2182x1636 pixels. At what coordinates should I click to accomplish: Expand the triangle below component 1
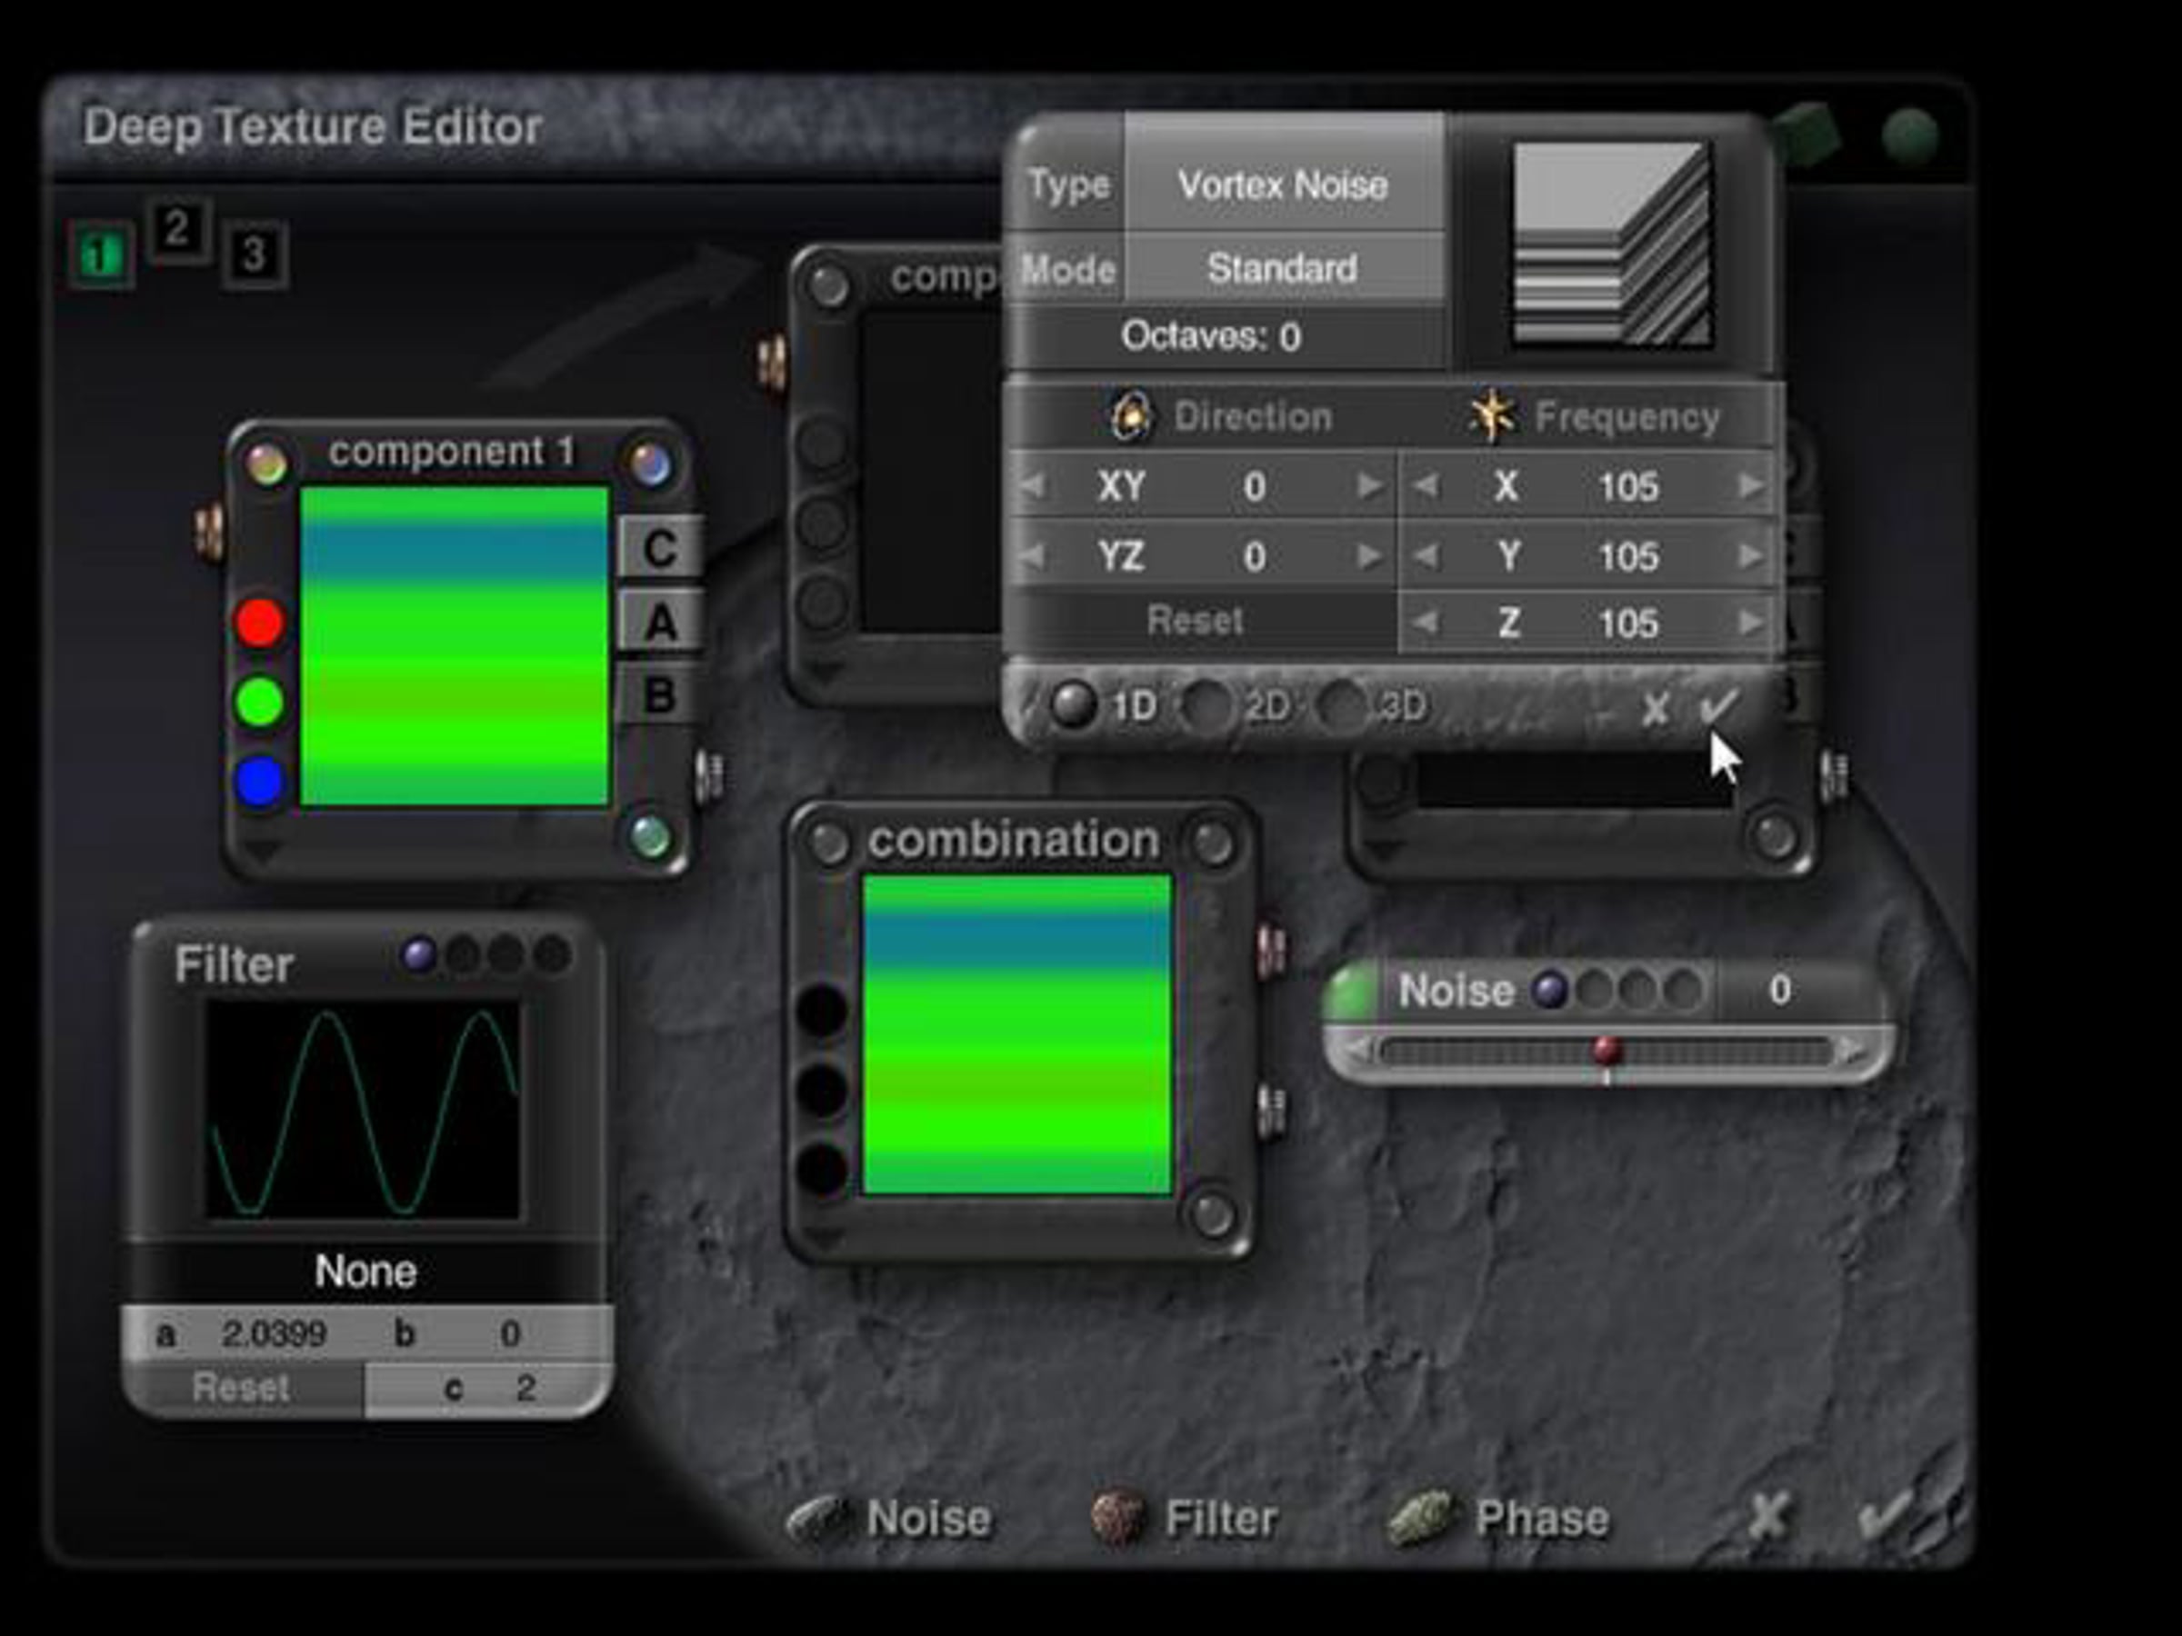pyautogui.click(x=262, y=850)
